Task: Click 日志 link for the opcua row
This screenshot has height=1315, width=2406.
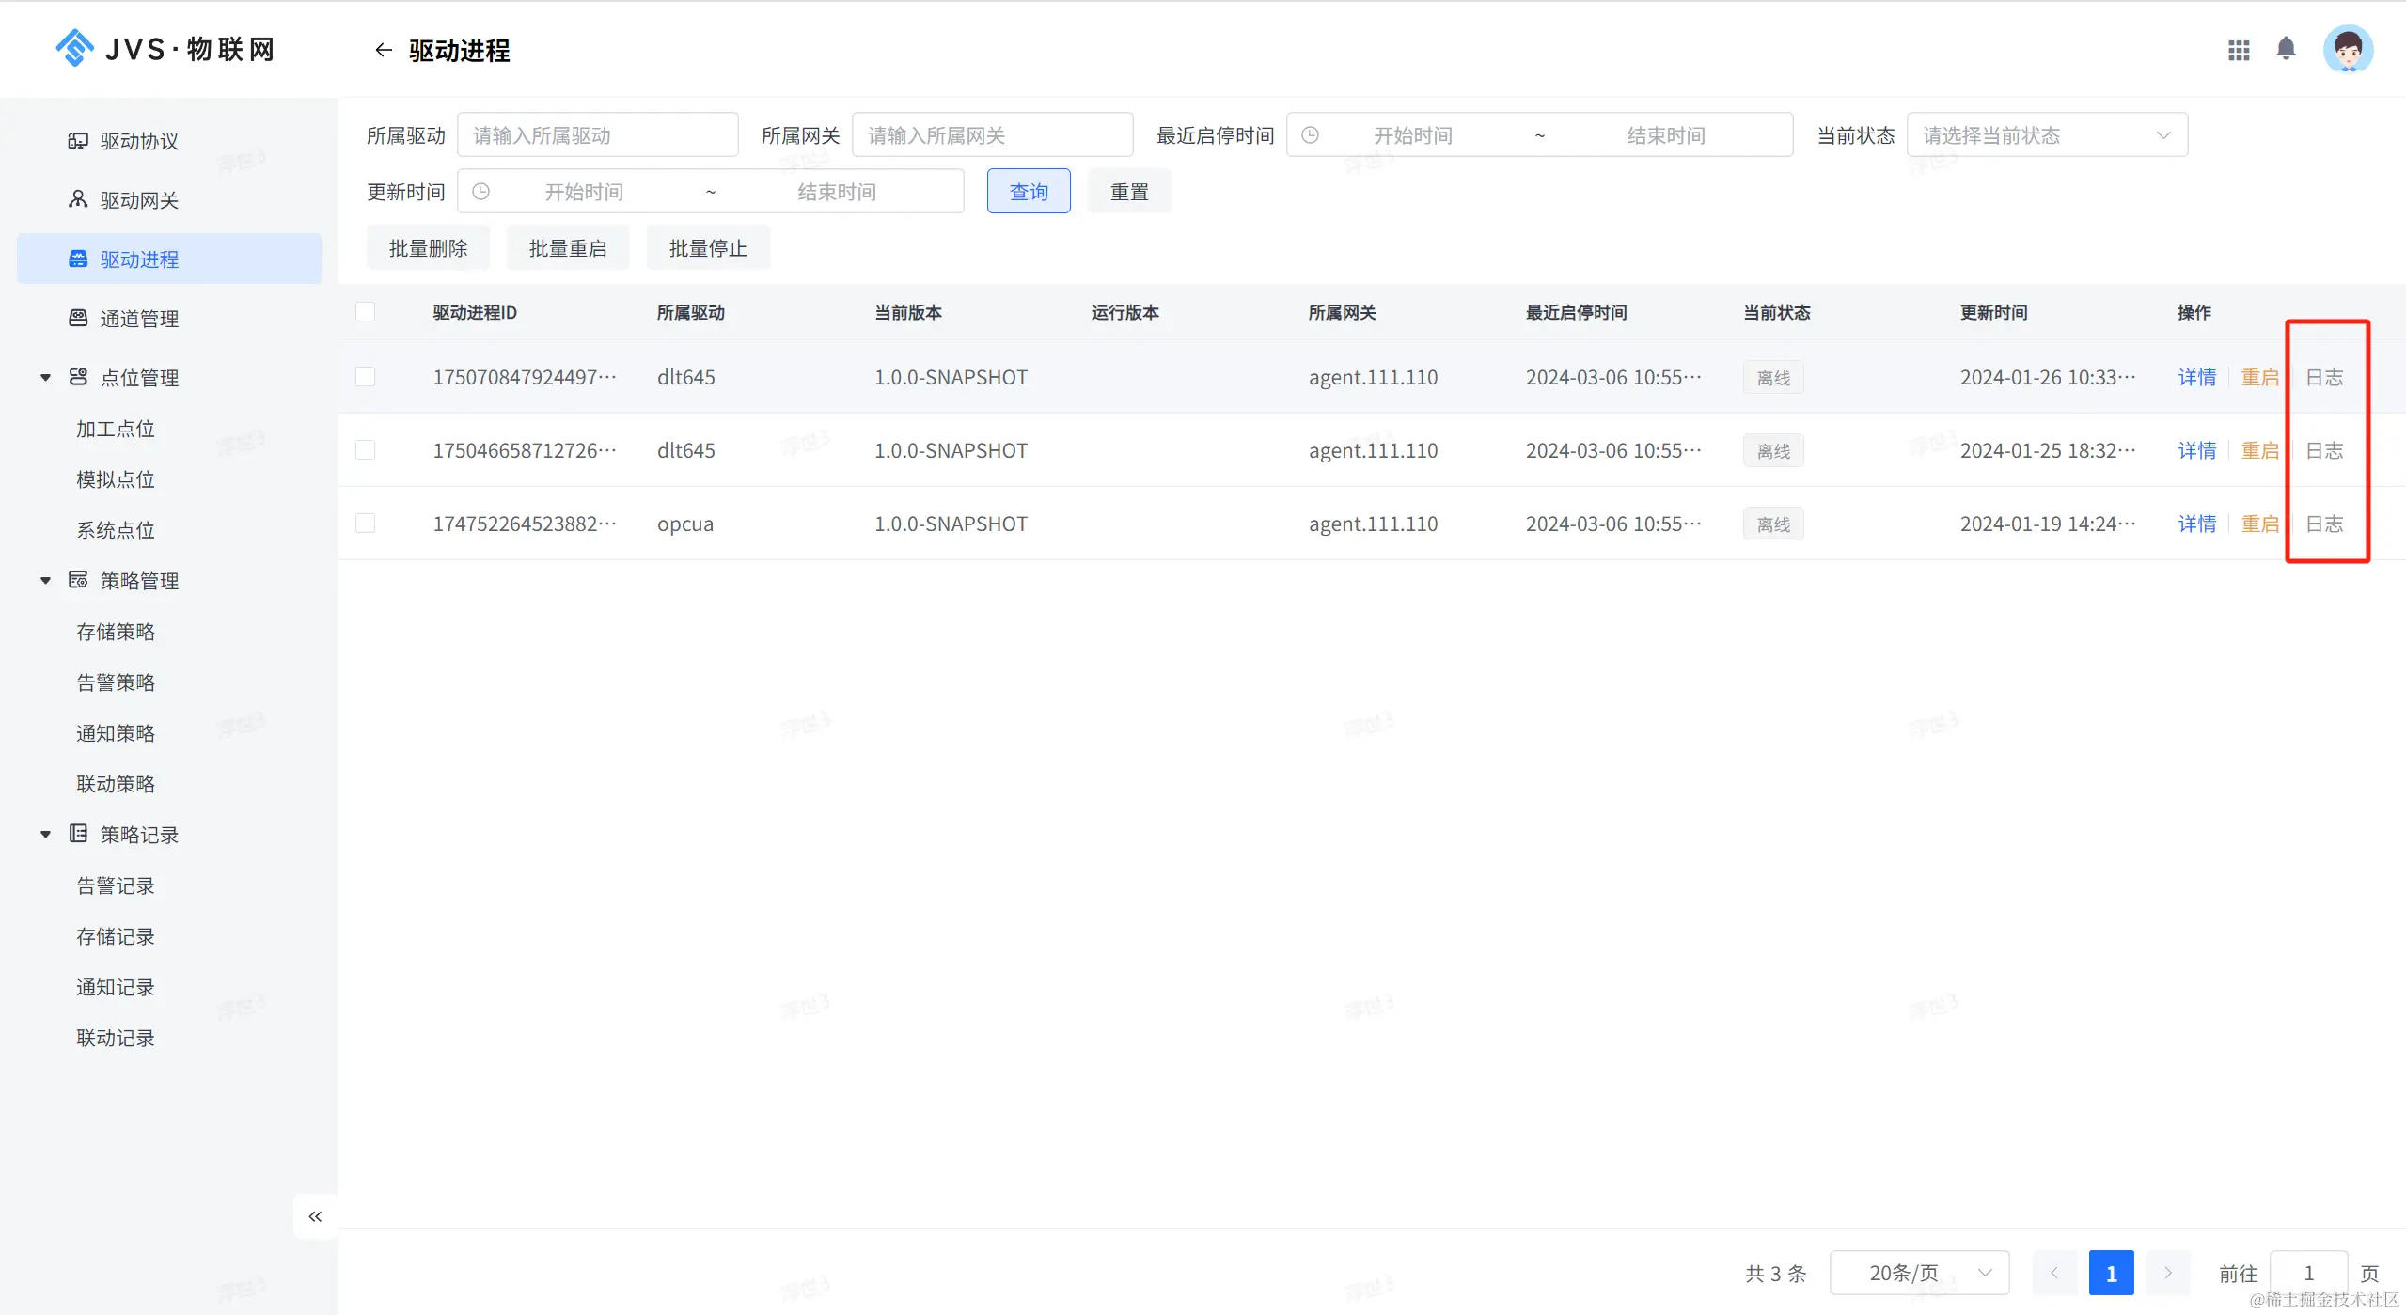Action: coord(2324,524)
